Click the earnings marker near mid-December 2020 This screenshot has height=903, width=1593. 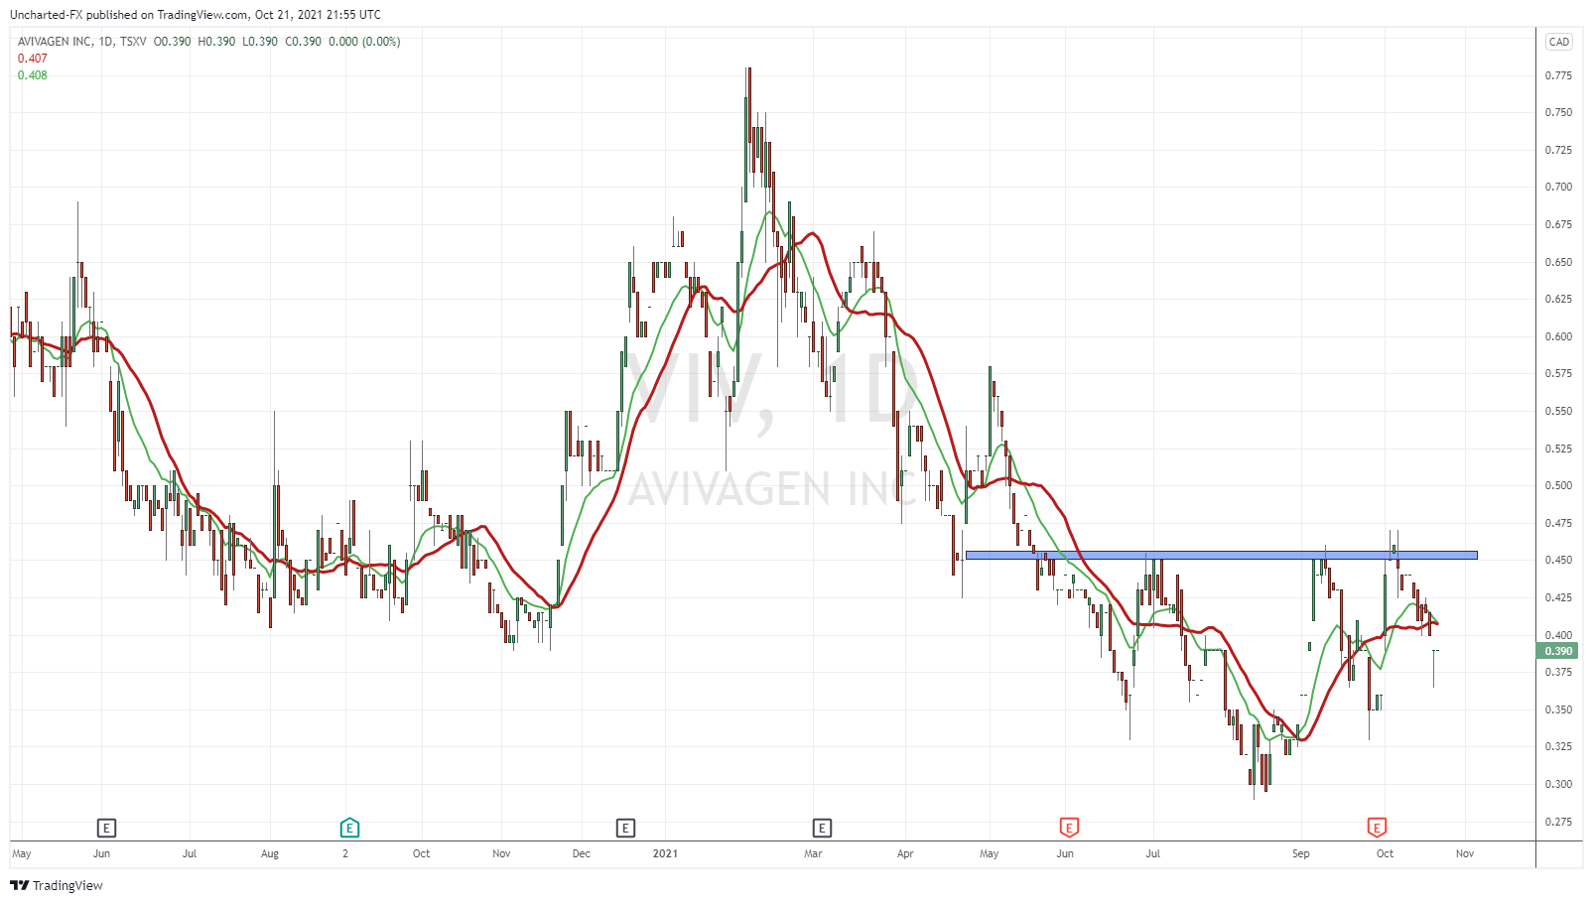625,828
